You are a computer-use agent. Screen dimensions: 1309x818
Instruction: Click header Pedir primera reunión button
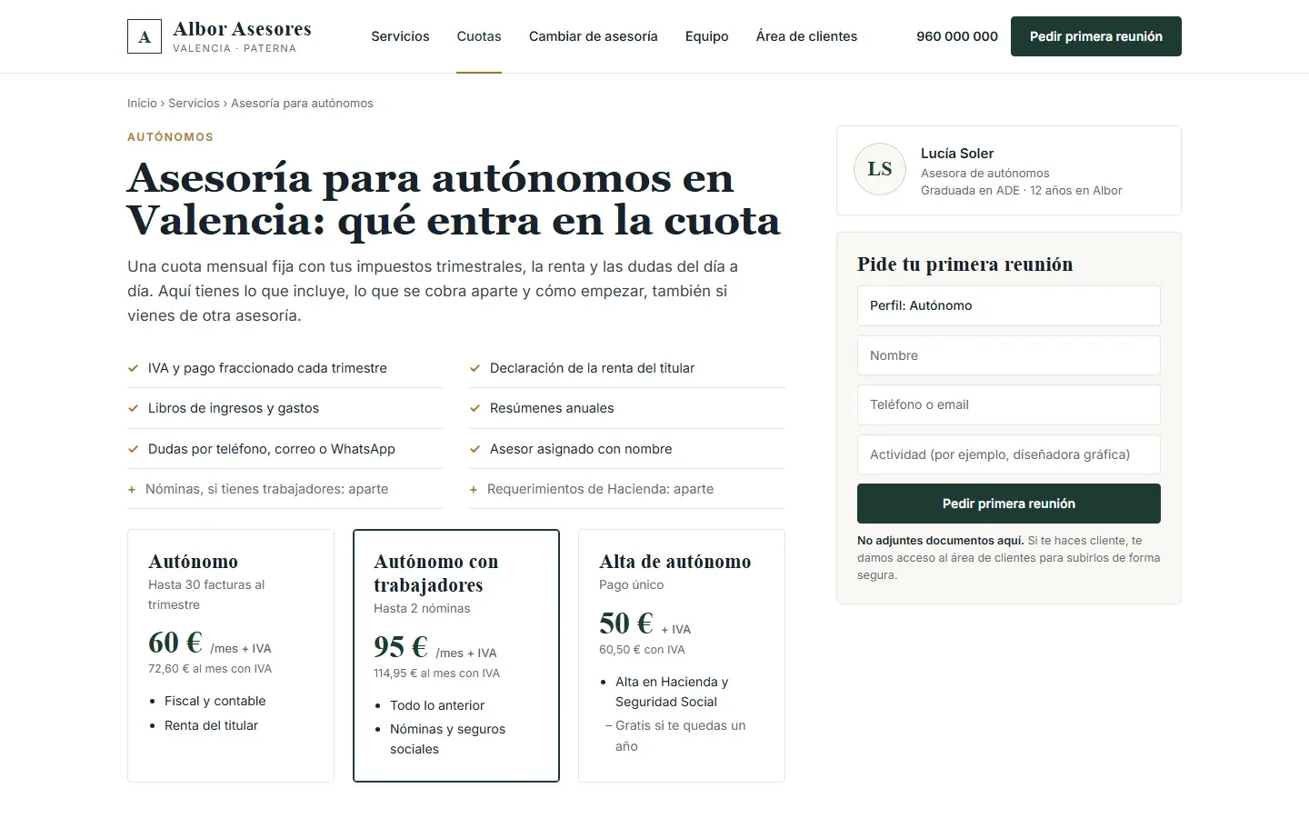1096,36
